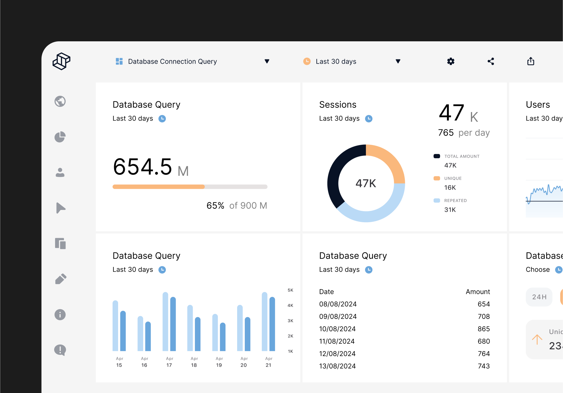Select the user profile sidebar icon

pos(60,172)
